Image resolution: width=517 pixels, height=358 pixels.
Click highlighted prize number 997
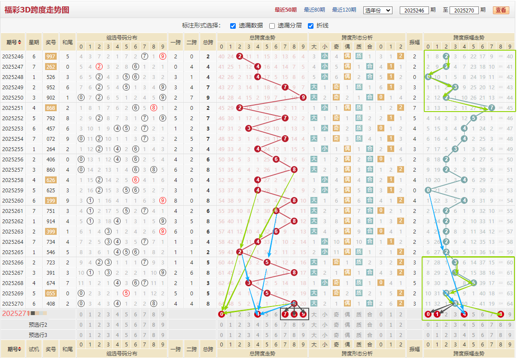pyautogui.click(x=51, y=56)
